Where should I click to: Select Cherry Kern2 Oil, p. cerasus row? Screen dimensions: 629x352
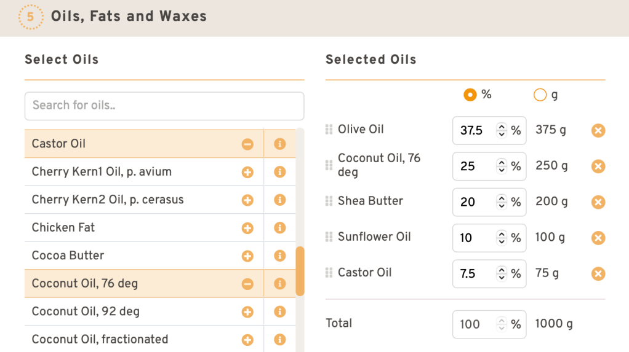pyautogui.click(x=123, y=200)
